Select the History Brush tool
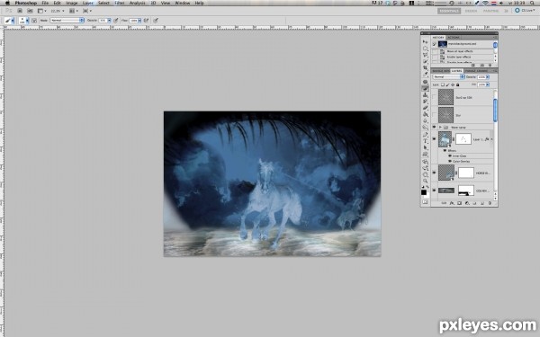This screenshot has height=337, width=540. tap(426, 102)
